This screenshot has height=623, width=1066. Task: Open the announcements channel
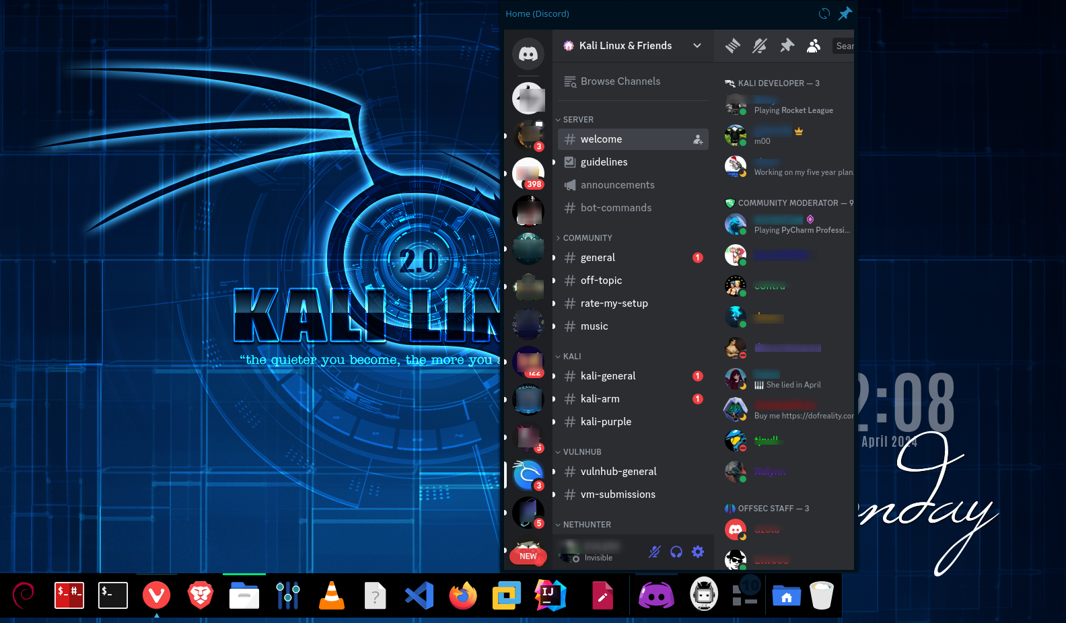633,185
